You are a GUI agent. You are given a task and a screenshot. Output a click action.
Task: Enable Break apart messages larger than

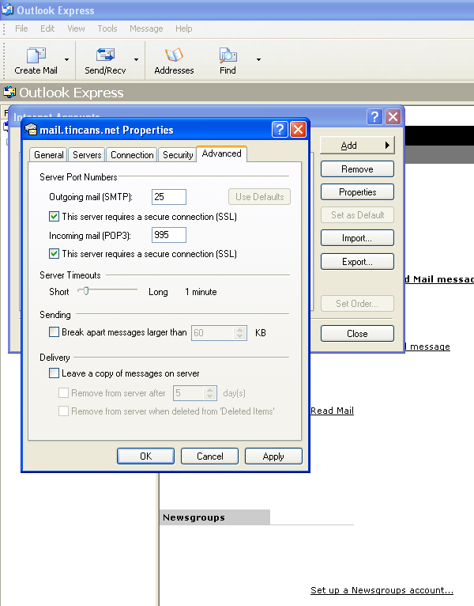point(54,332)
